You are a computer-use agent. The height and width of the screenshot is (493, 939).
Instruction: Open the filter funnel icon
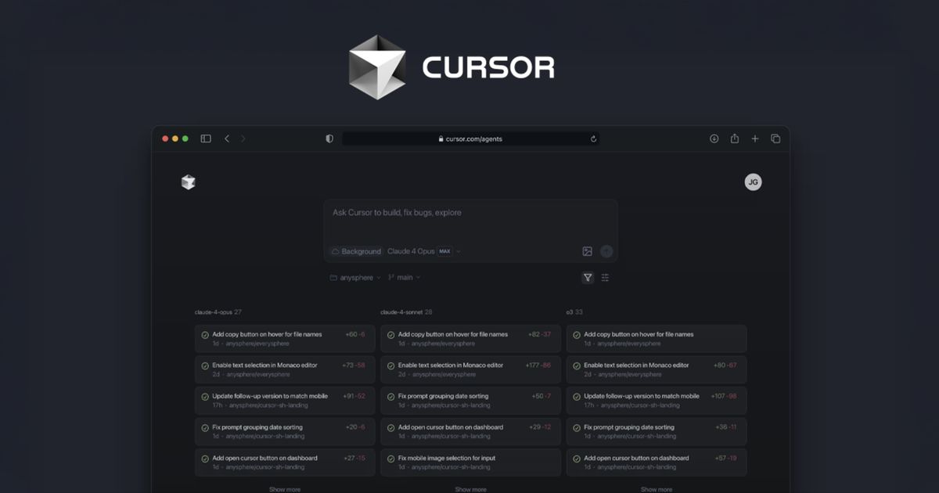pos(588,277)
